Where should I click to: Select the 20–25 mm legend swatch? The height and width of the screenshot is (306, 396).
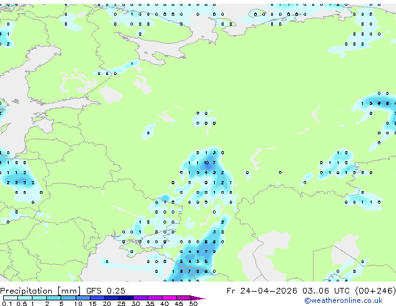[111, 298]
